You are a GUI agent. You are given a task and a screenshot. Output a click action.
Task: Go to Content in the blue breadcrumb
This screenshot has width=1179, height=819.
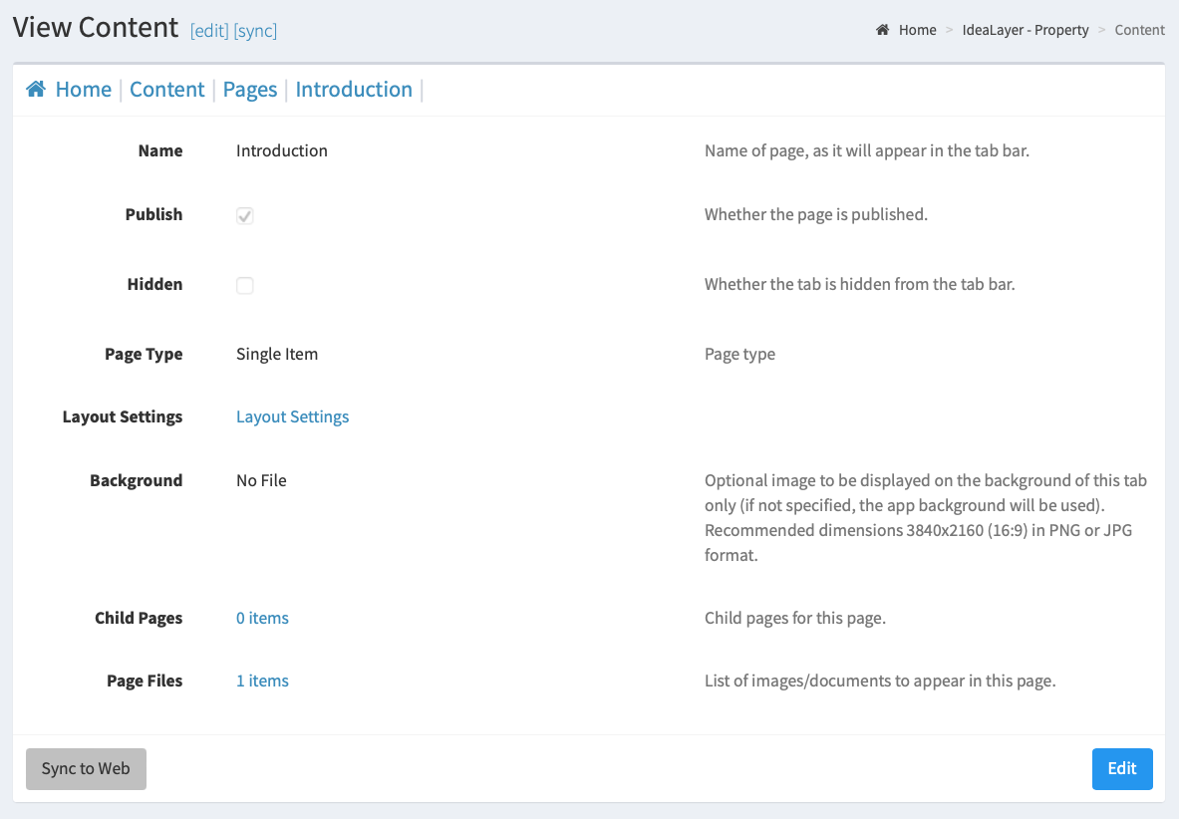click(x=166, y=90)
